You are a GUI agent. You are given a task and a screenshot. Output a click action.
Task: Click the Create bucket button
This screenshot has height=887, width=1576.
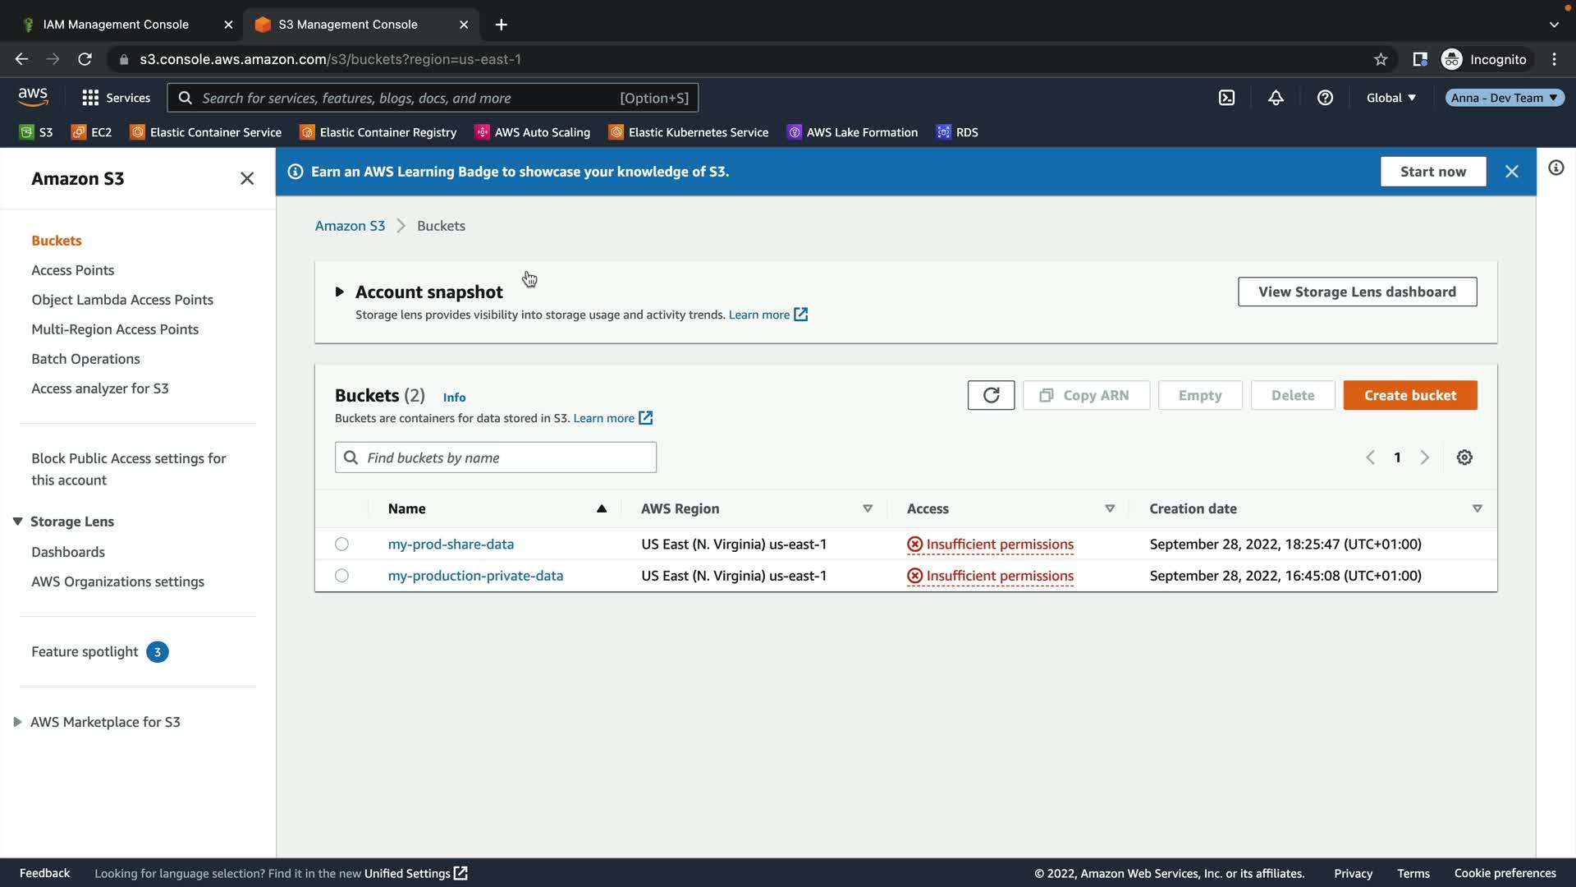(x=1409, y=395)
